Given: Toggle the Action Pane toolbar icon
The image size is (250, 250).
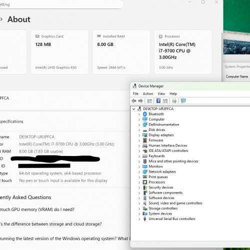Looking at the screenshot, I should coord(165,101).
